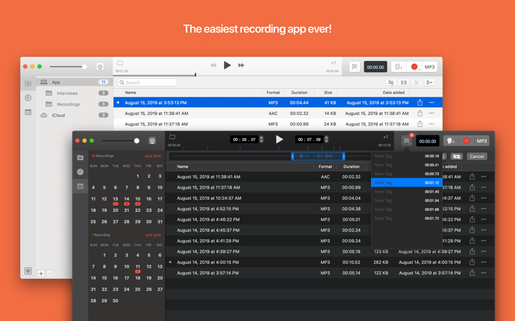Select the New Tag at 00:00.18
This screenshot has width=515, height=321.
pyautogui.click(x=407, y=156)
